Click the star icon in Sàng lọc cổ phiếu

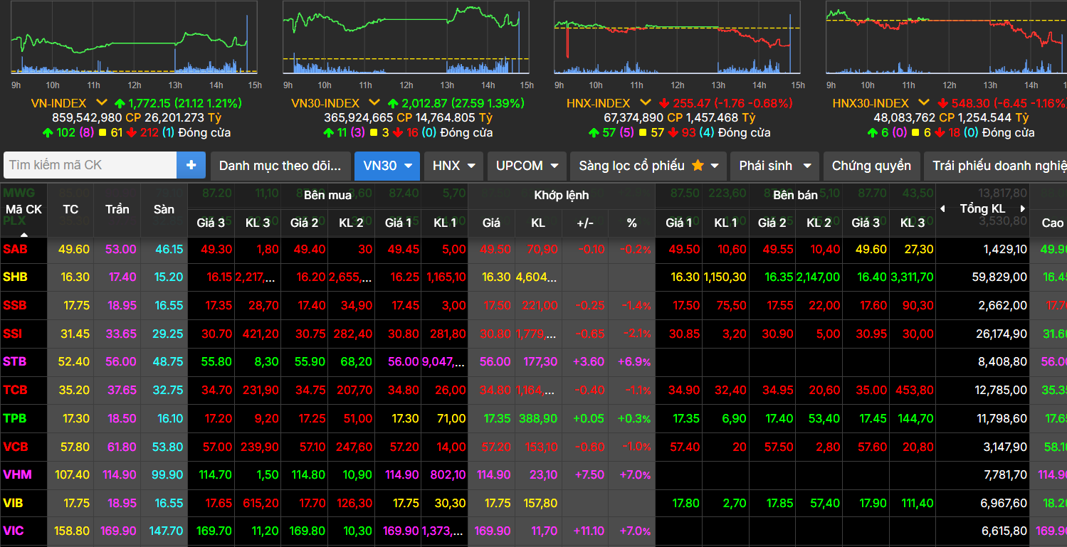pyautogui.click(x=698, y=166)
